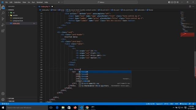The height and width of the screenshot is (110, 196).
Task: Open composer.json in the explorer
Action: click(x=18, y=18)
